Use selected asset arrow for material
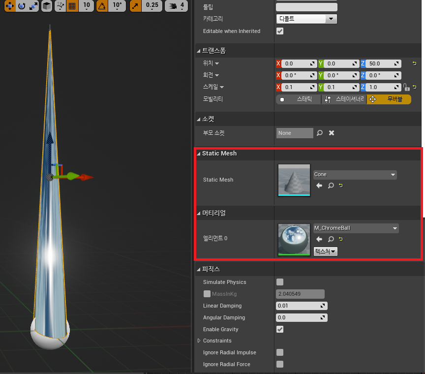Image resolution: width=425 pixels, height=374 pixels. click(319, 239)
